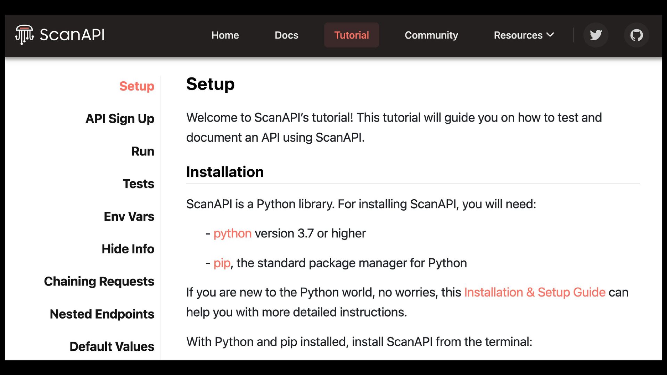Open the Run sidebar section
The image size is (667, 375).
[x=143, y=151]
